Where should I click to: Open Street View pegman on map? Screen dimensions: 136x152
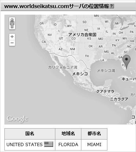(x=12, y=23)
